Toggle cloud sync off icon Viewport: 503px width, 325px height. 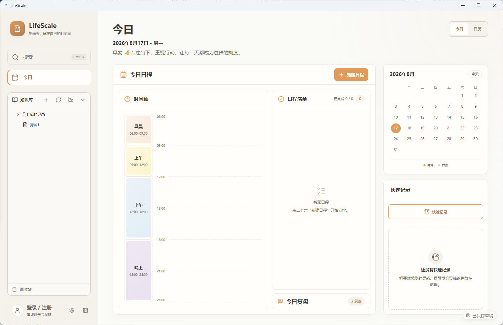pyautogui.click(x=70, y=100)
